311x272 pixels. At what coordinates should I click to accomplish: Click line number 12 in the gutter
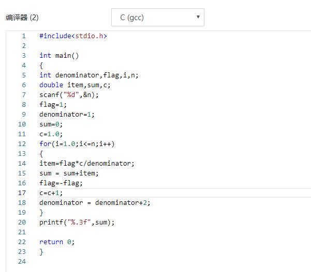[x=22, y=144]
